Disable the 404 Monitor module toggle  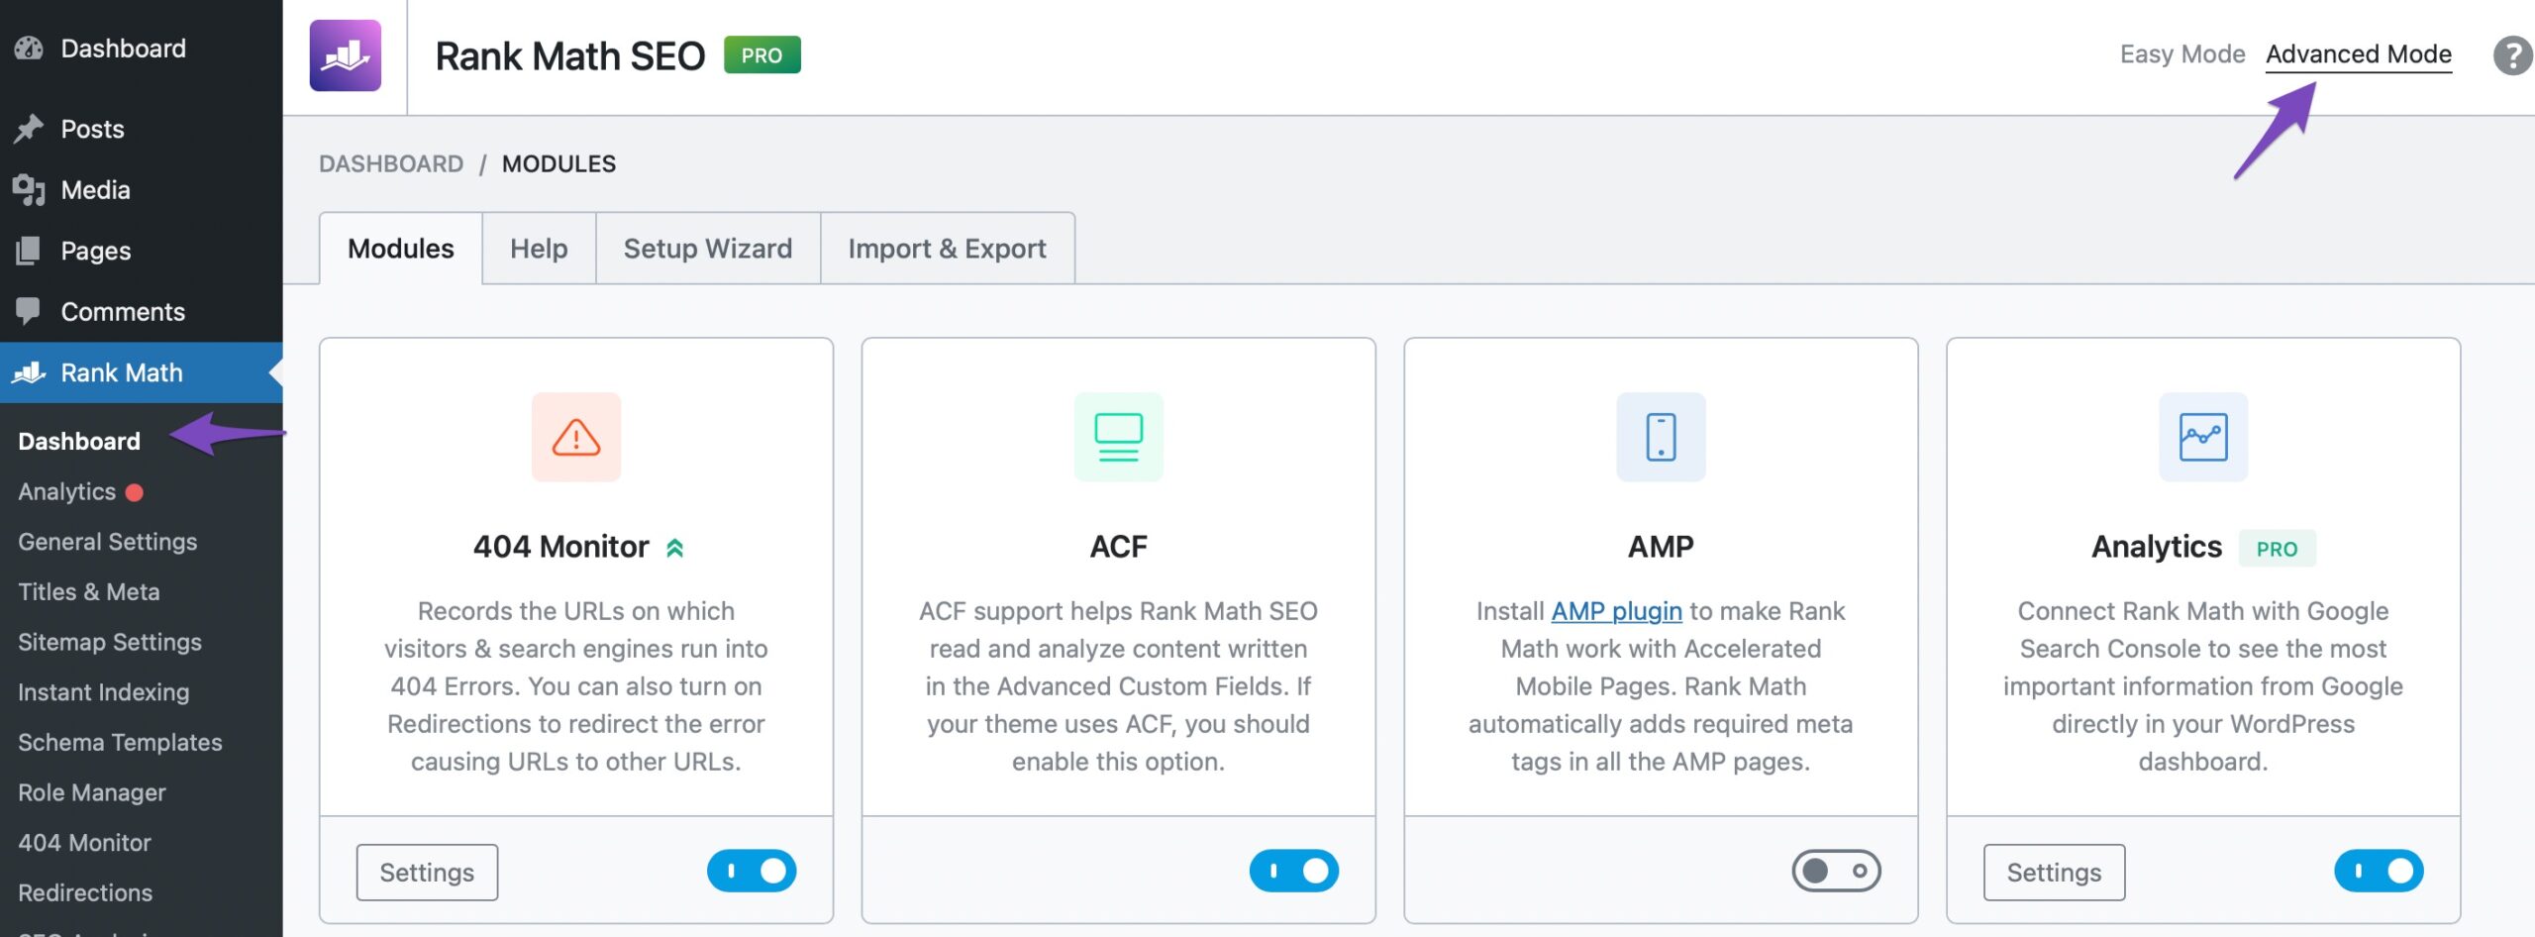(752, 871)
